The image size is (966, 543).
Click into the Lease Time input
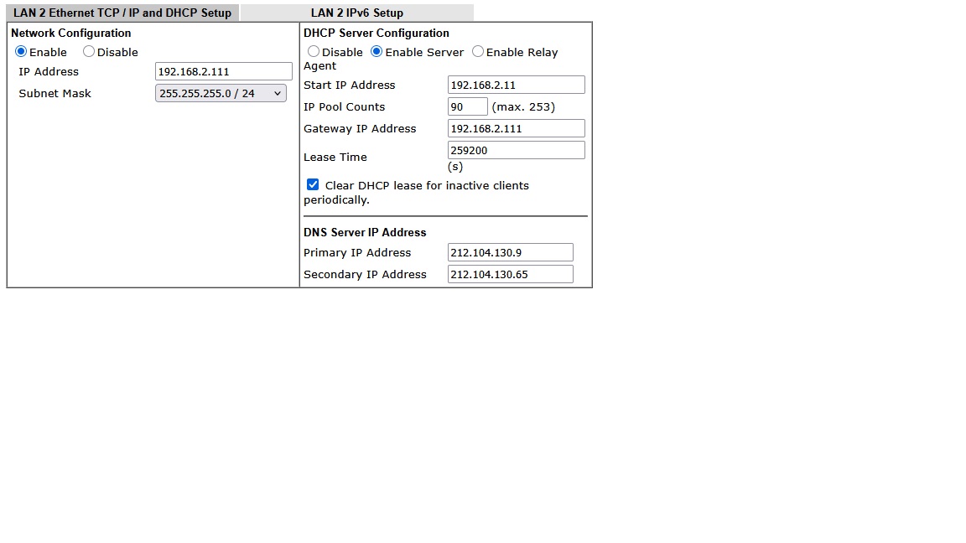[x=516, y=151]
